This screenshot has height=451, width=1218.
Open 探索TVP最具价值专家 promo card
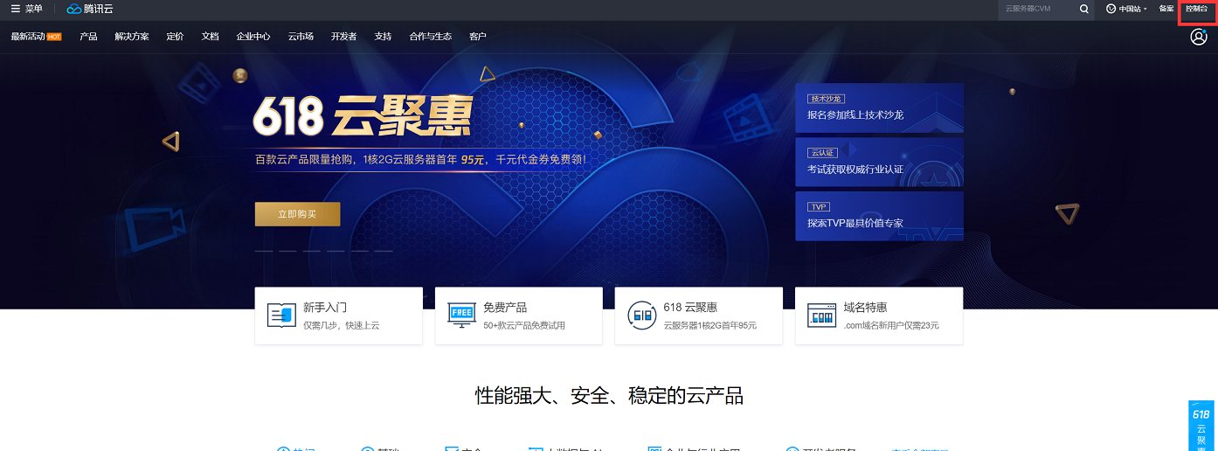click(x=879, y=216)
